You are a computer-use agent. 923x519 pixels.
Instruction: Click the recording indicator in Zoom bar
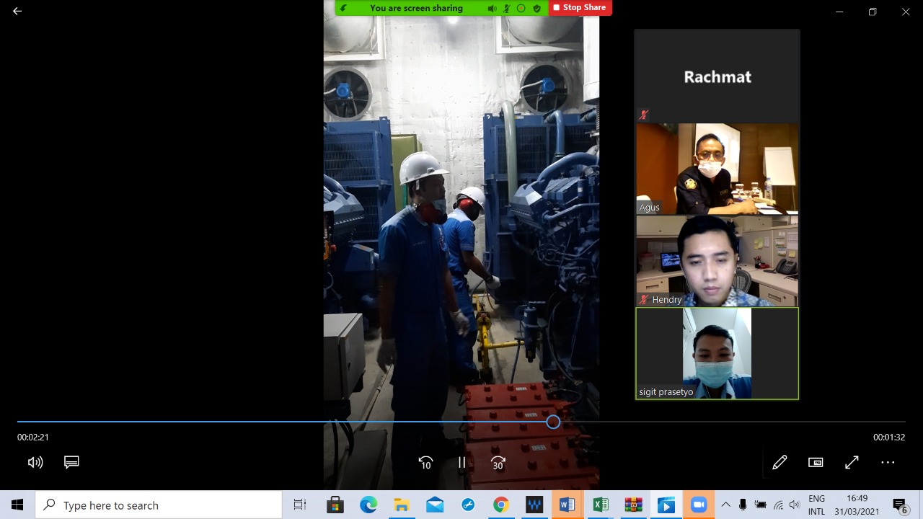[x=521, y=8]
